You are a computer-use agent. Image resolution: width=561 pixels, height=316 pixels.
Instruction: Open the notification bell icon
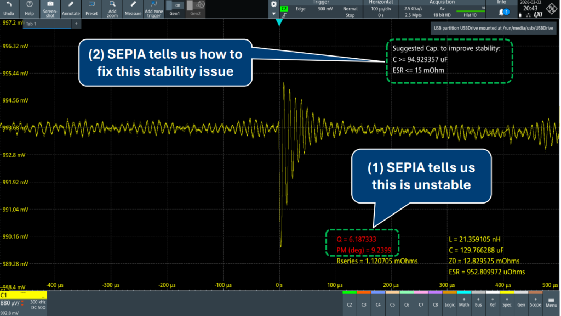[x=501, y=12]
